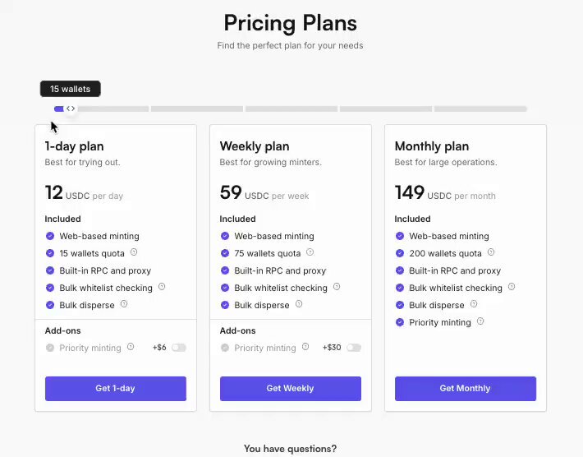Click info icon beside Weekly Priority minting add-on
583x457 pixels.
(305, 347)
